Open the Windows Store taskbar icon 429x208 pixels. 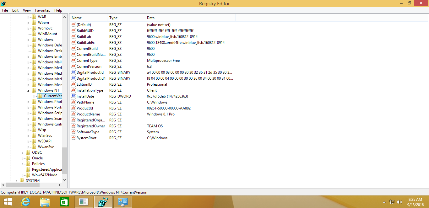tap(64, 202)
